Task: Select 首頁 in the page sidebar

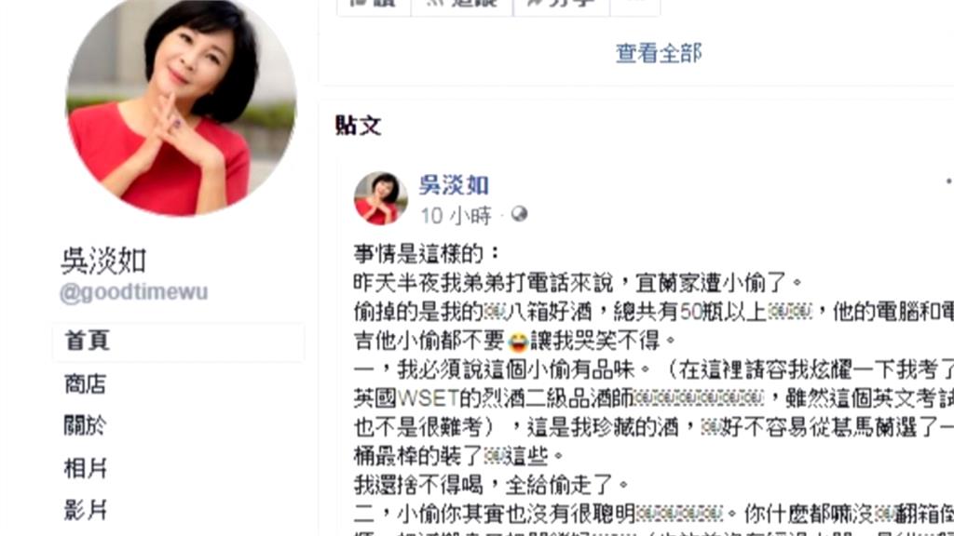Action: tap(179, 341)
